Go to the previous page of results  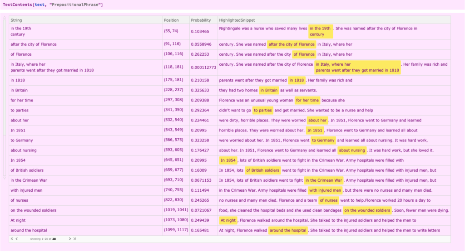(17, 239)
